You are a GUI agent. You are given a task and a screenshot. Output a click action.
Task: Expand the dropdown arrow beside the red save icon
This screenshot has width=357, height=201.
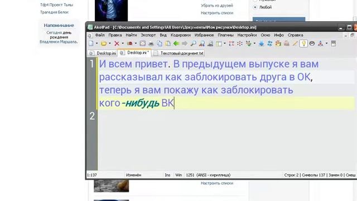[x=136, y=44]
